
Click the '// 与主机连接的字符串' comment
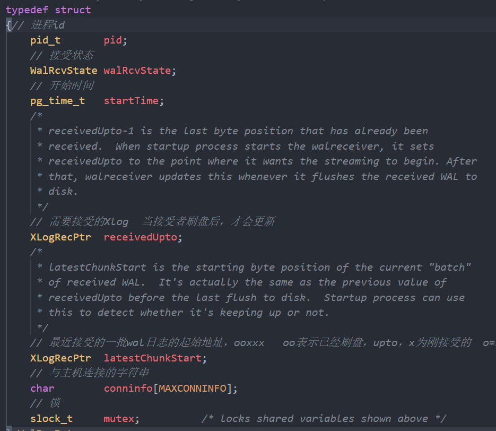tap(90, 373)
